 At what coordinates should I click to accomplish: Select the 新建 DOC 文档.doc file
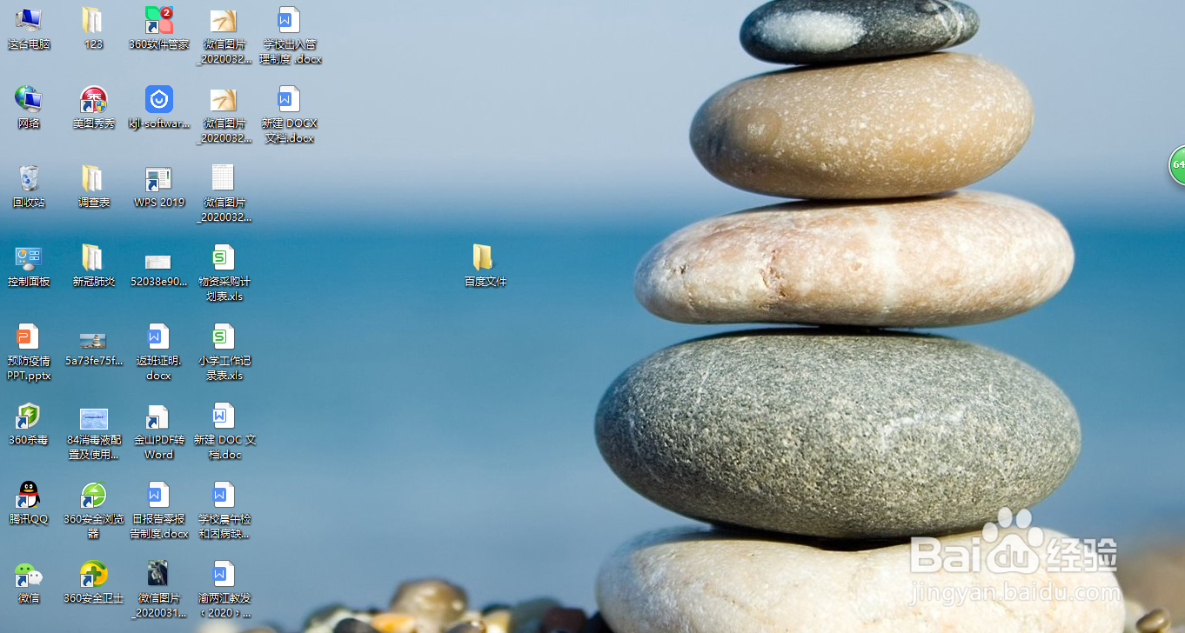(224, 431)
